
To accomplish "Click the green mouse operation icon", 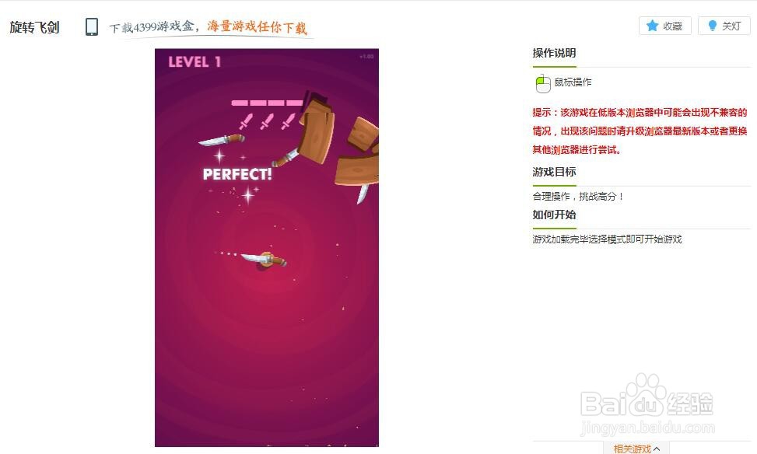I will (542, 83).
